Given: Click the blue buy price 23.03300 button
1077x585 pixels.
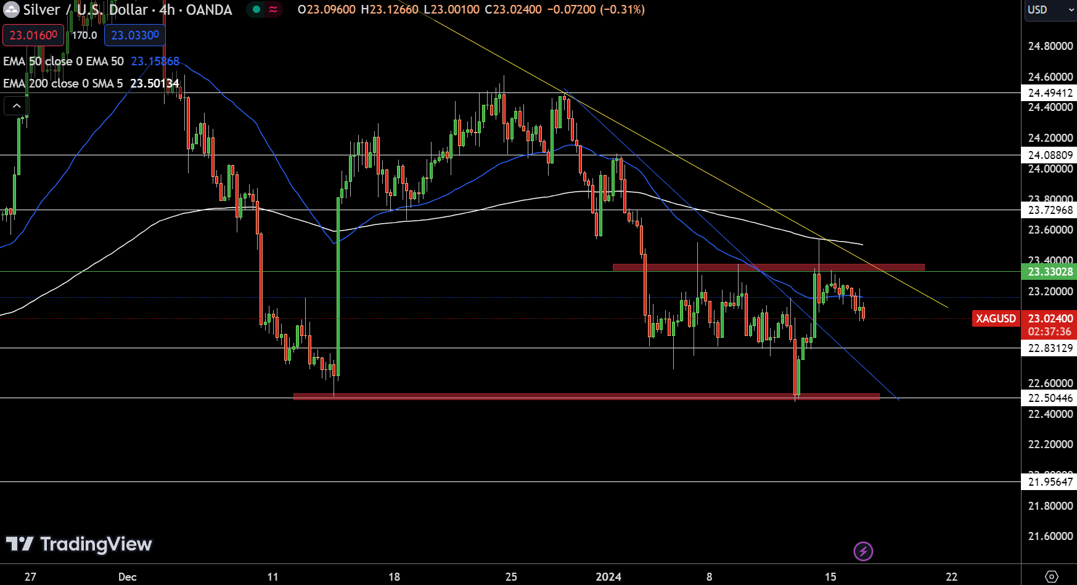Looking at the screenshot, I should (135, 35).
